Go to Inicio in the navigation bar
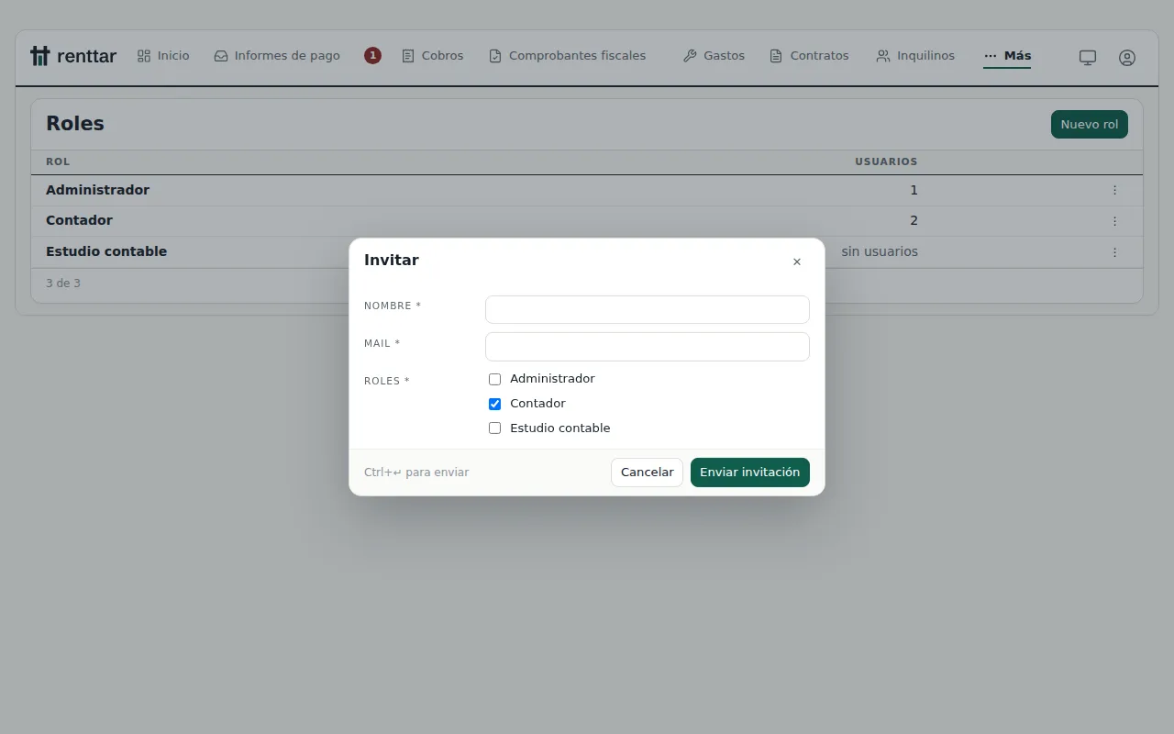Viewport: 1174px width, 734px height. coord(163,56)
